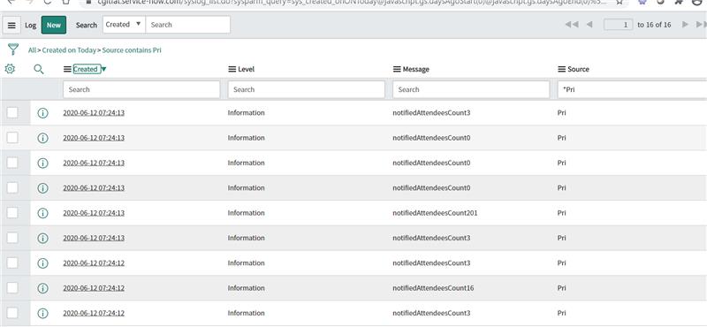Toggle column search magnifier icon
This screenshot has height=327, width=707.
[x=39, y=69]
